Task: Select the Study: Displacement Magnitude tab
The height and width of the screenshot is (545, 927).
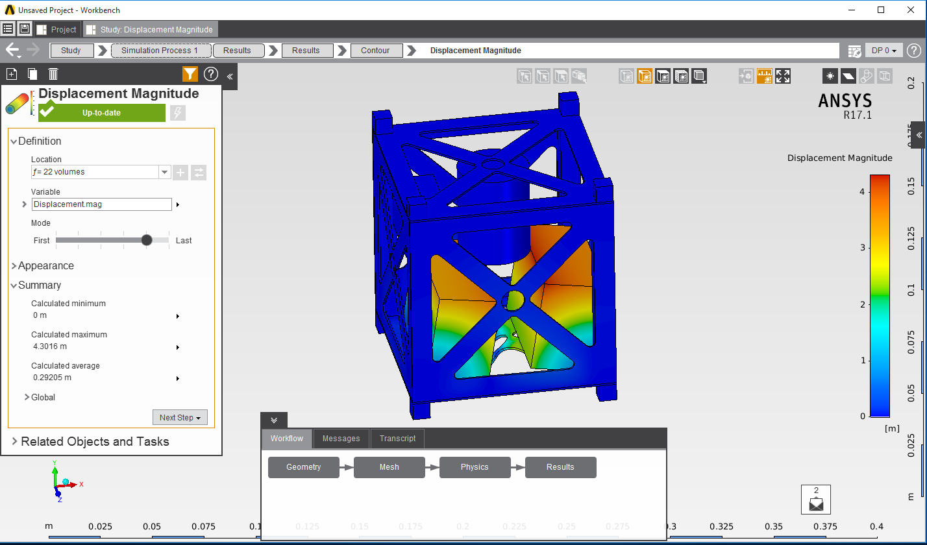Action: [x=150, y=29]
